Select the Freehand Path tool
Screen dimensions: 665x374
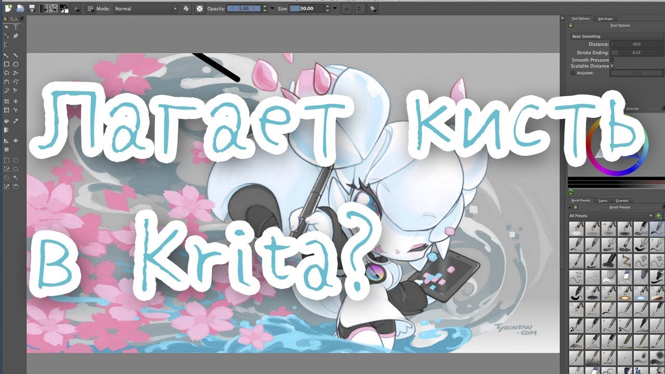pyautogui.click(x=16, y=82)
